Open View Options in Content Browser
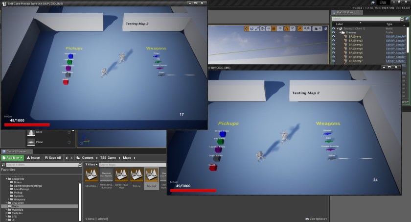This screenshot has width=411, height=222. click(317, 219)
